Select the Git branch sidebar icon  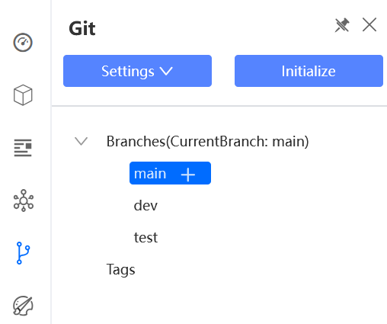23,253
